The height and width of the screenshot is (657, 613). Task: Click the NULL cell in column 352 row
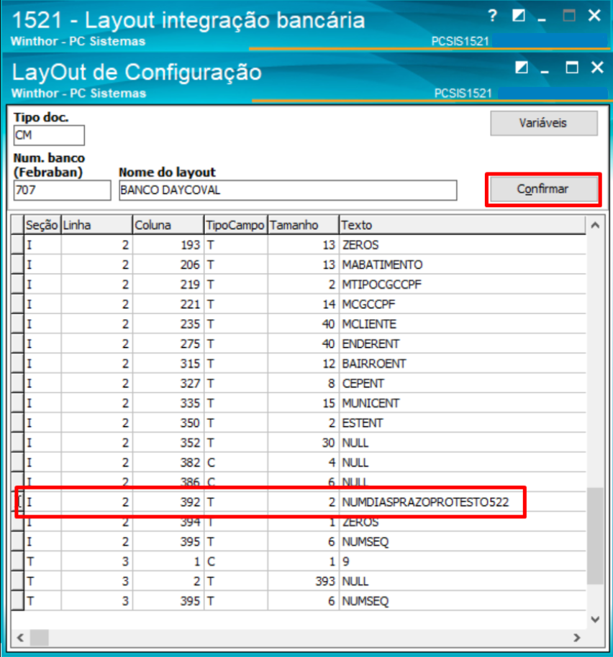tap(462, 443)
